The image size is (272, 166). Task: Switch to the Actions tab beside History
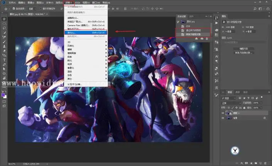(191, 17)
